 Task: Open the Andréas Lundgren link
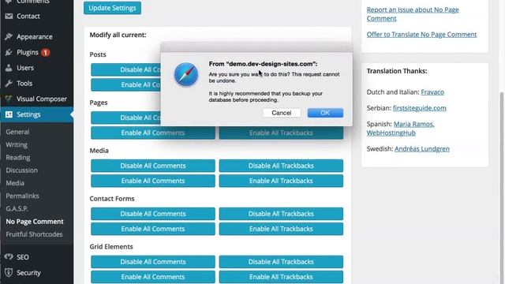[422, 149]
